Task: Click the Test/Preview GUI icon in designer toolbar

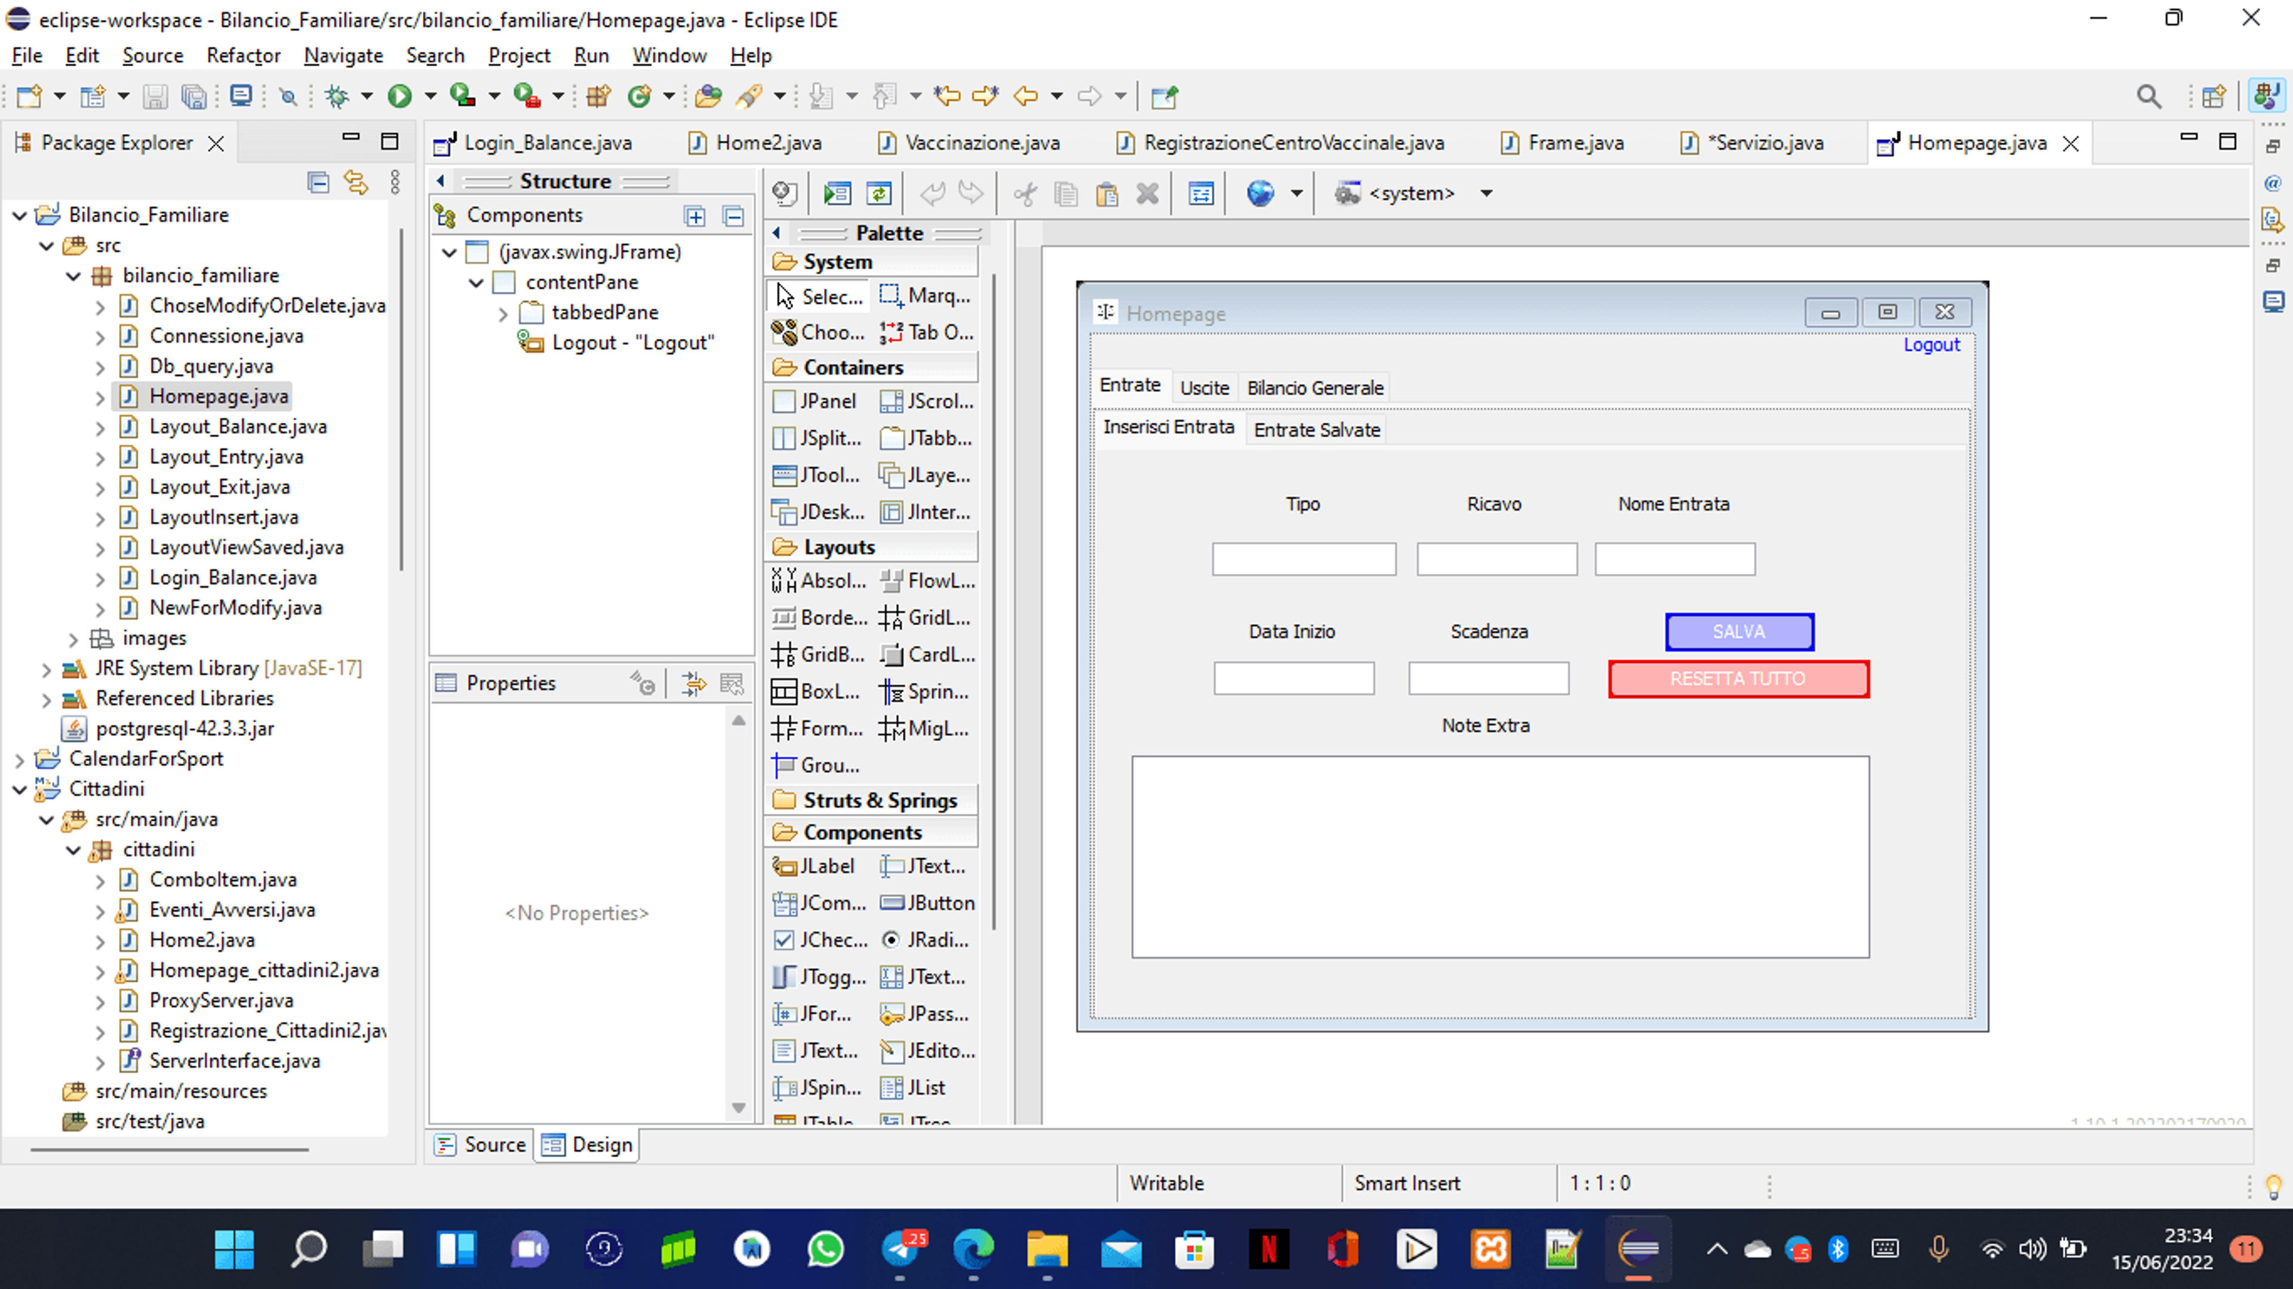Action: pos(837,193)
